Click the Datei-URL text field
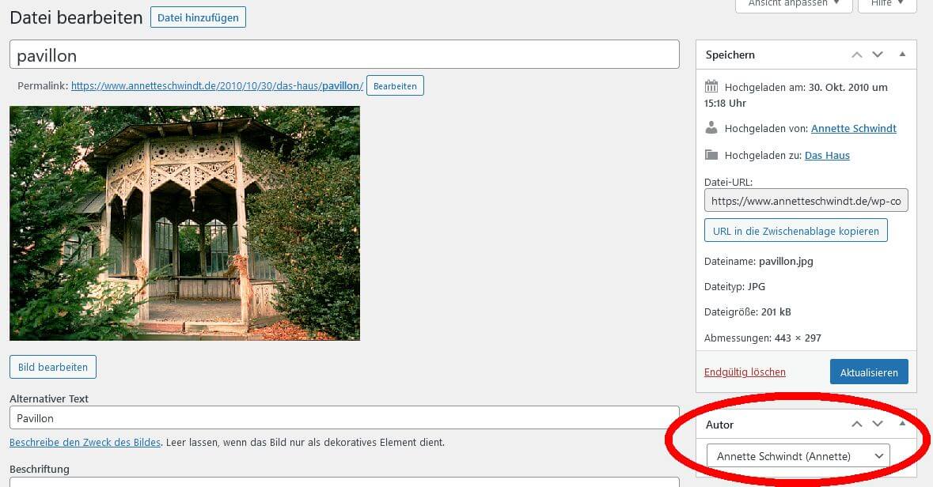Screen dimensions: 933x487 pos(806,200)
